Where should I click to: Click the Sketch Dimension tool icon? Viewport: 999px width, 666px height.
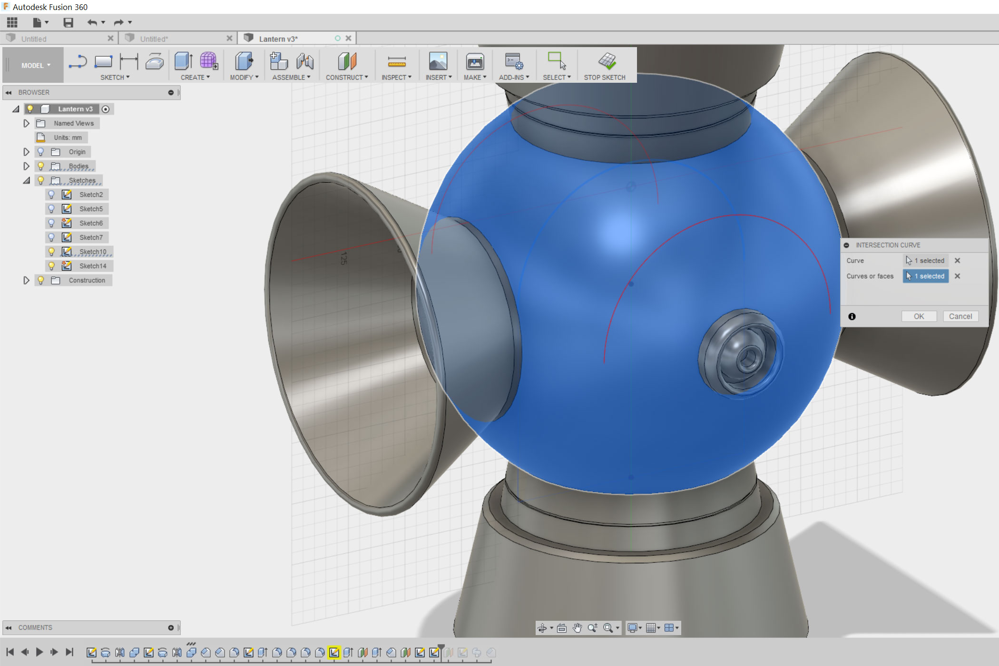point(128,62)
